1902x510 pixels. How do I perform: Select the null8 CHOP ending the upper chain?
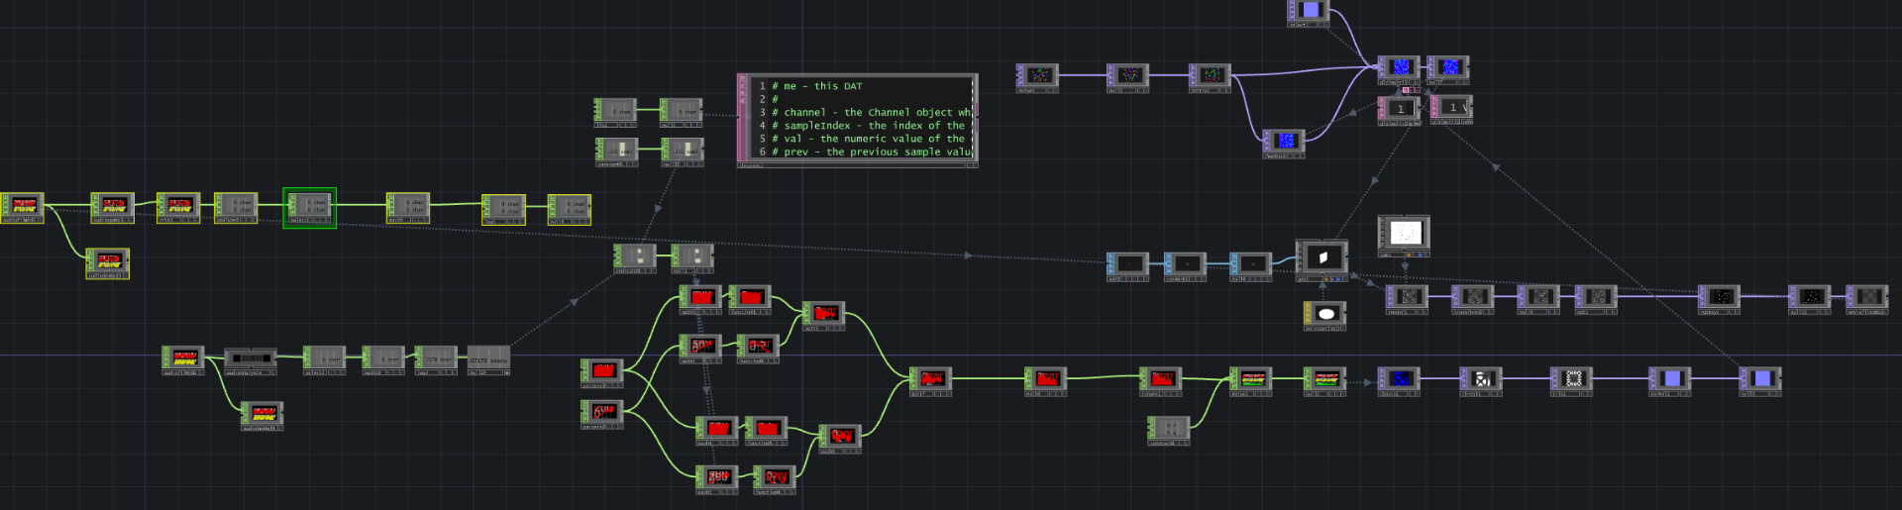tap(570, 209)
